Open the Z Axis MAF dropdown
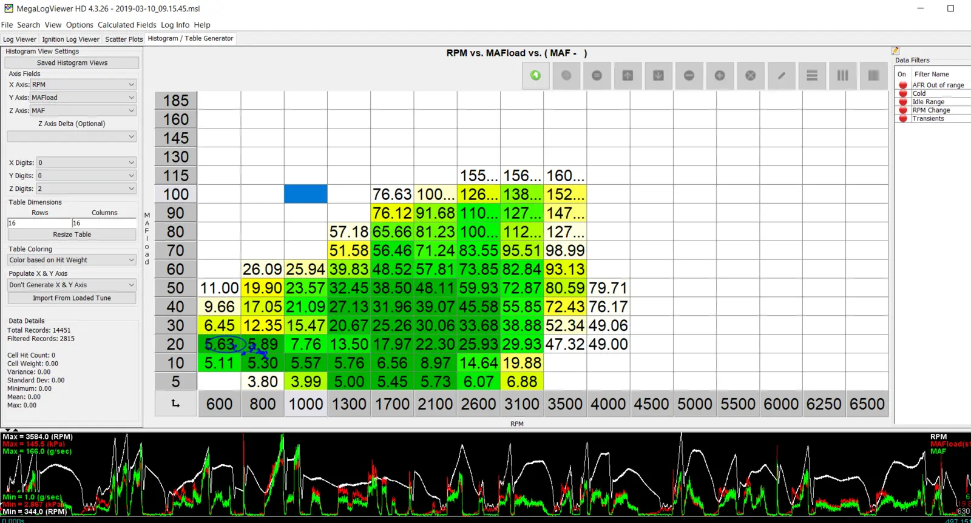The height and width of the screenshot is (523, 971). (83, 110)
